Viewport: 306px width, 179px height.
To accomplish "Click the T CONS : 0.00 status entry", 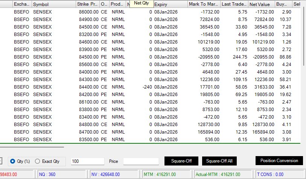I will pyautogui.click(x=270, y=174).
